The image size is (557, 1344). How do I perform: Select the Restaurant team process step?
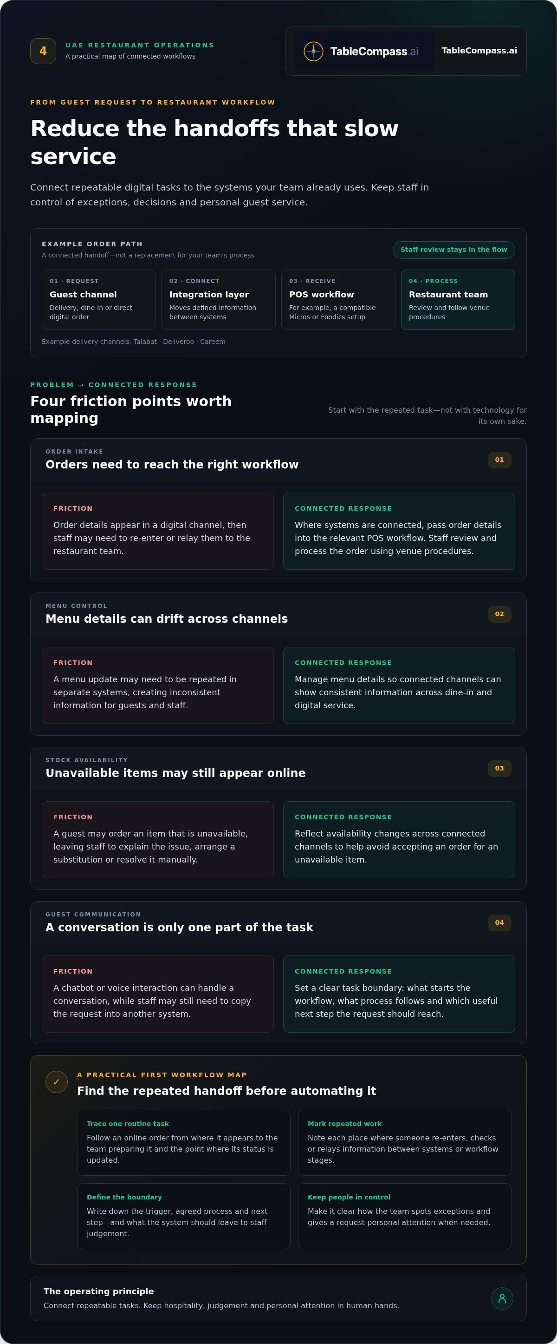(x=458, y=299)
